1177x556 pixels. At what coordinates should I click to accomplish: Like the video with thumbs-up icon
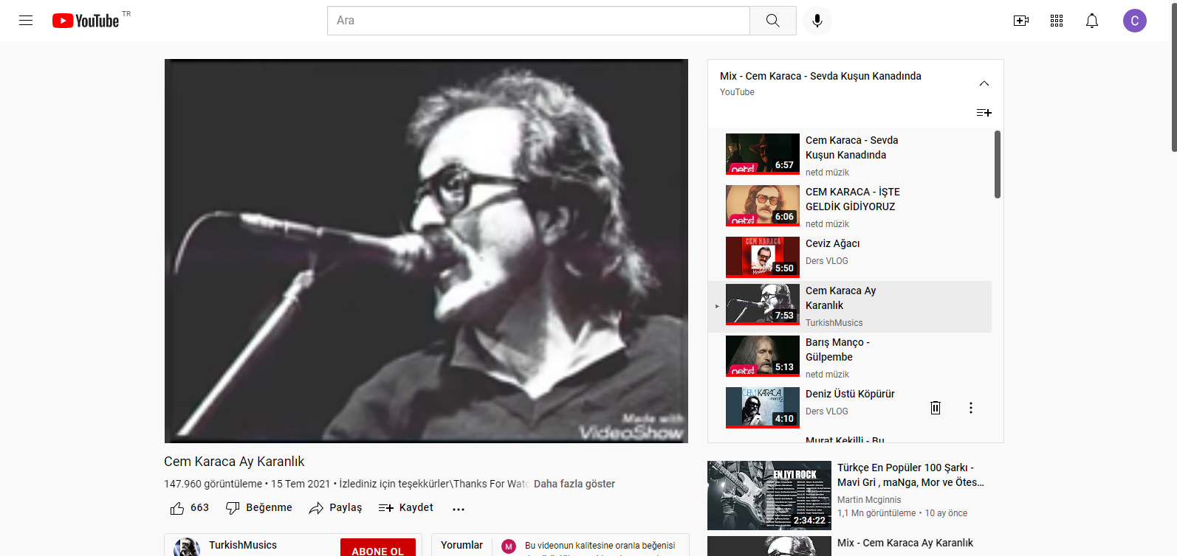(x=177, y=508)
